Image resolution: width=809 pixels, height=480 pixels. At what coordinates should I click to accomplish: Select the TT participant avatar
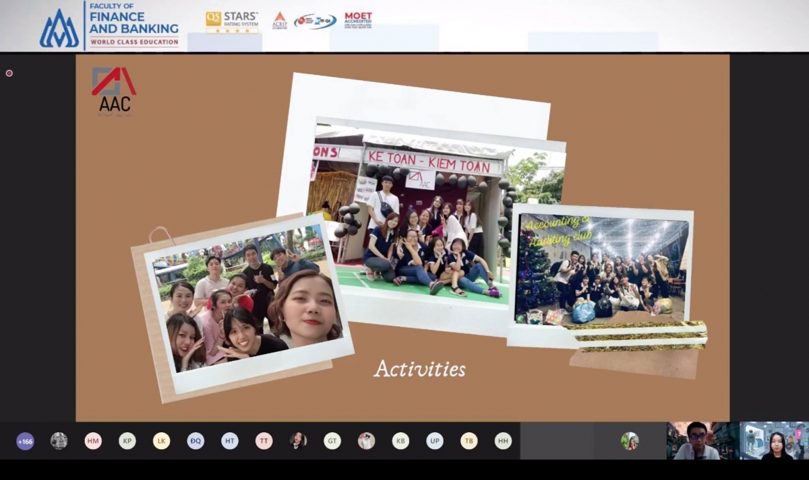(x=264, y=441)
